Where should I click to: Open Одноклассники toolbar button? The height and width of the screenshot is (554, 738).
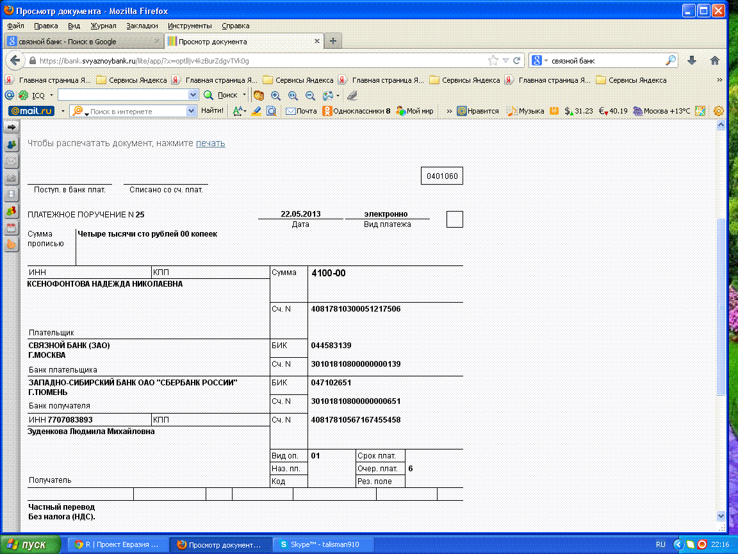pos(356,111)
